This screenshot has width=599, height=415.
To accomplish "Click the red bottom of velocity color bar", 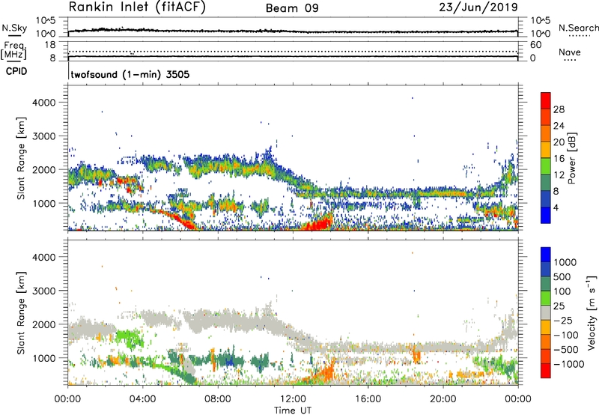I will pyautogui.click(x=546, y=371).
